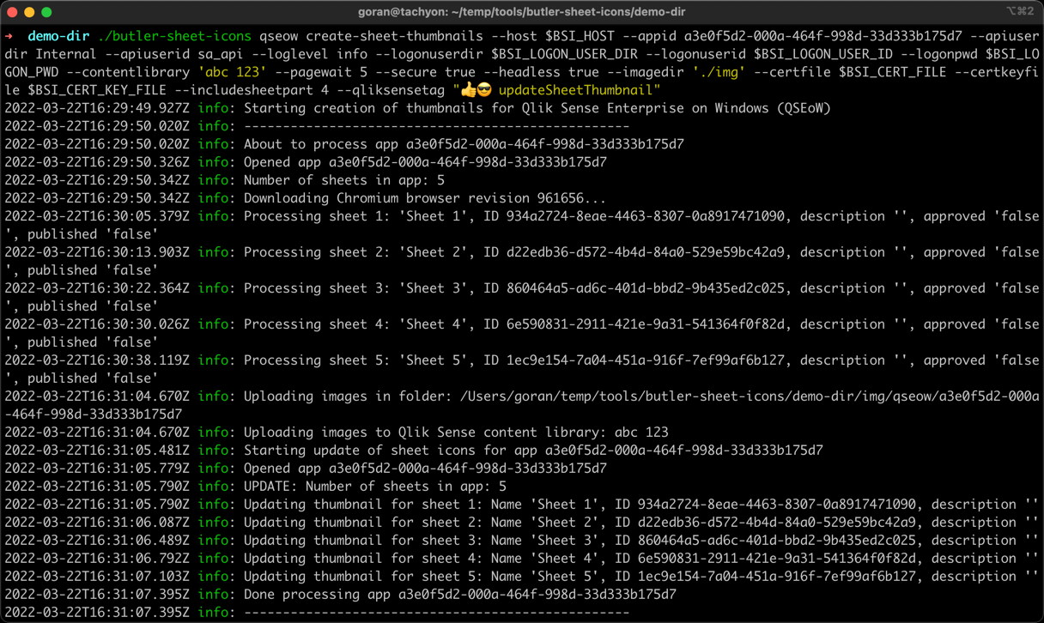Click the 'Downloading Chromium browser revision 961656' line
Image resolution: width=1044 pixels, height=623 pixels.
tap(306, 198)
